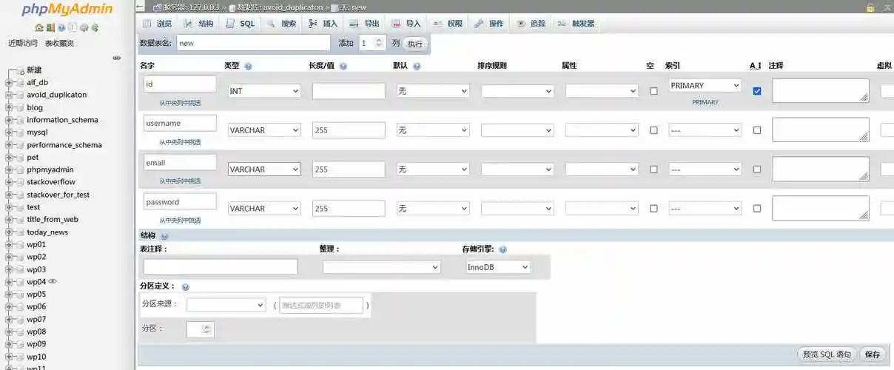
Task: Click the help icon next to 分区定义
Action: click(185, 287)
